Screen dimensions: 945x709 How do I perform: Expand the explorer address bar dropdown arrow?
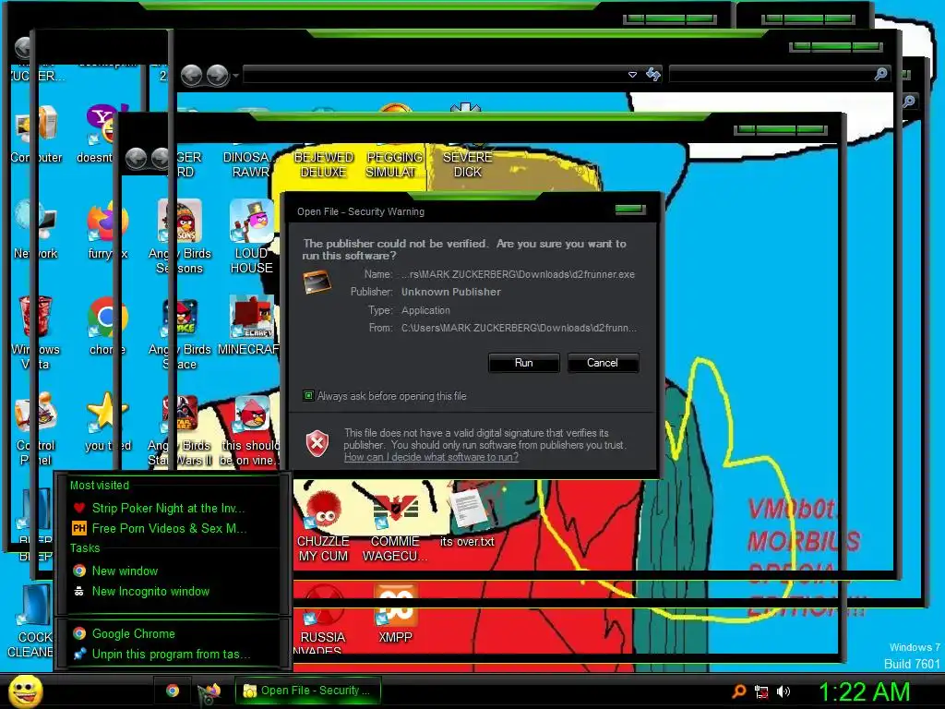coord(632,75)
